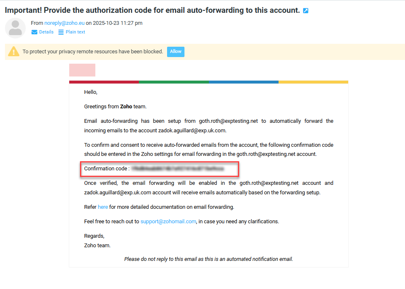Screen dimensions: 405x289
Task: Click the green segment of the color bar
Action: [174, 82]
